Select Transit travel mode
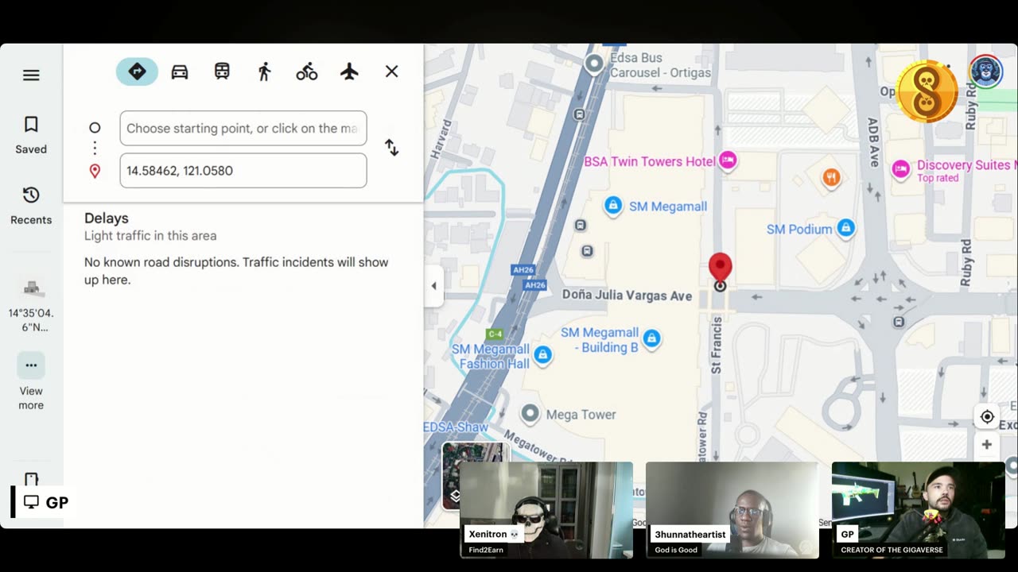Screen dimensions: 1018x572 click(x=222, y=71)
